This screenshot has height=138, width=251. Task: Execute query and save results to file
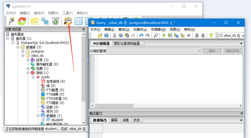click(x=176, y=35)
